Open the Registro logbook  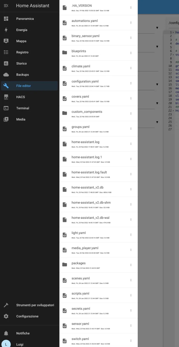click(x=29, y=52)
